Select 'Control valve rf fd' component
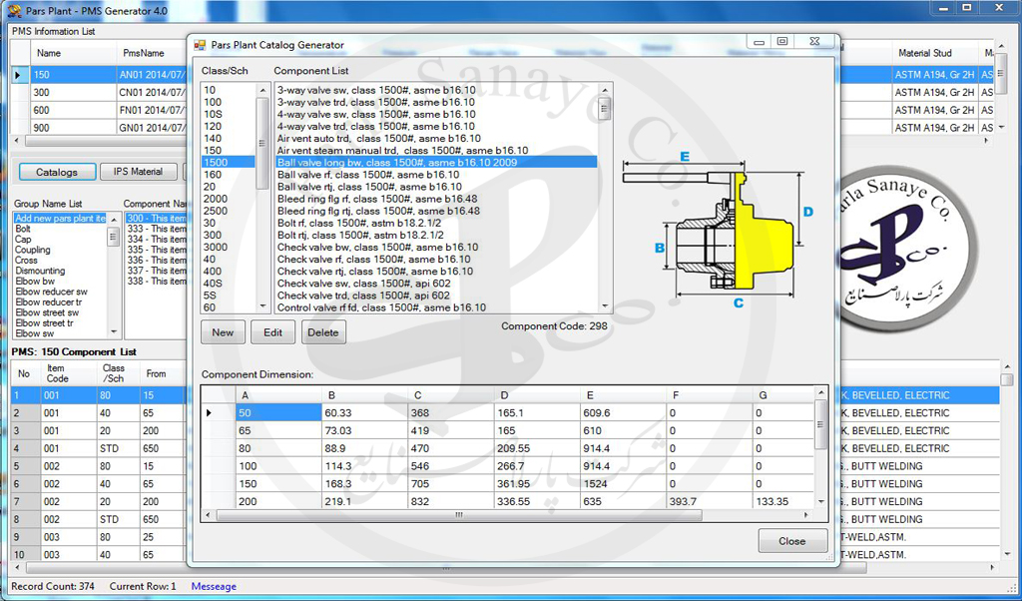 click(436, 307)
